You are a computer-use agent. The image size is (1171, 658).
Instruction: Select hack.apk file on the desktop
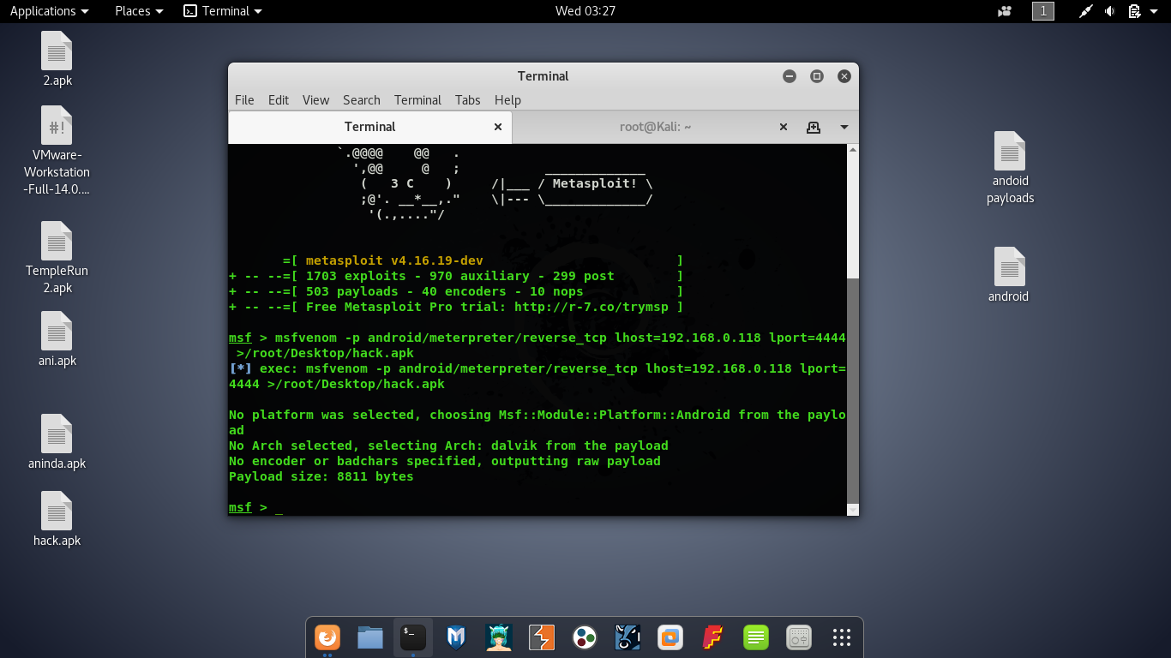(x=57, y=519)
